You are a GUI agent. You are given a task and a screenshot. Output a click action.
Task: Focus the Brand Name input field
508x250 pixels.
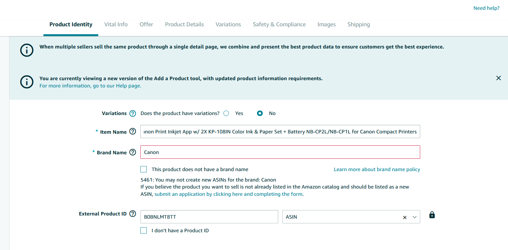[x=280, y=152]
